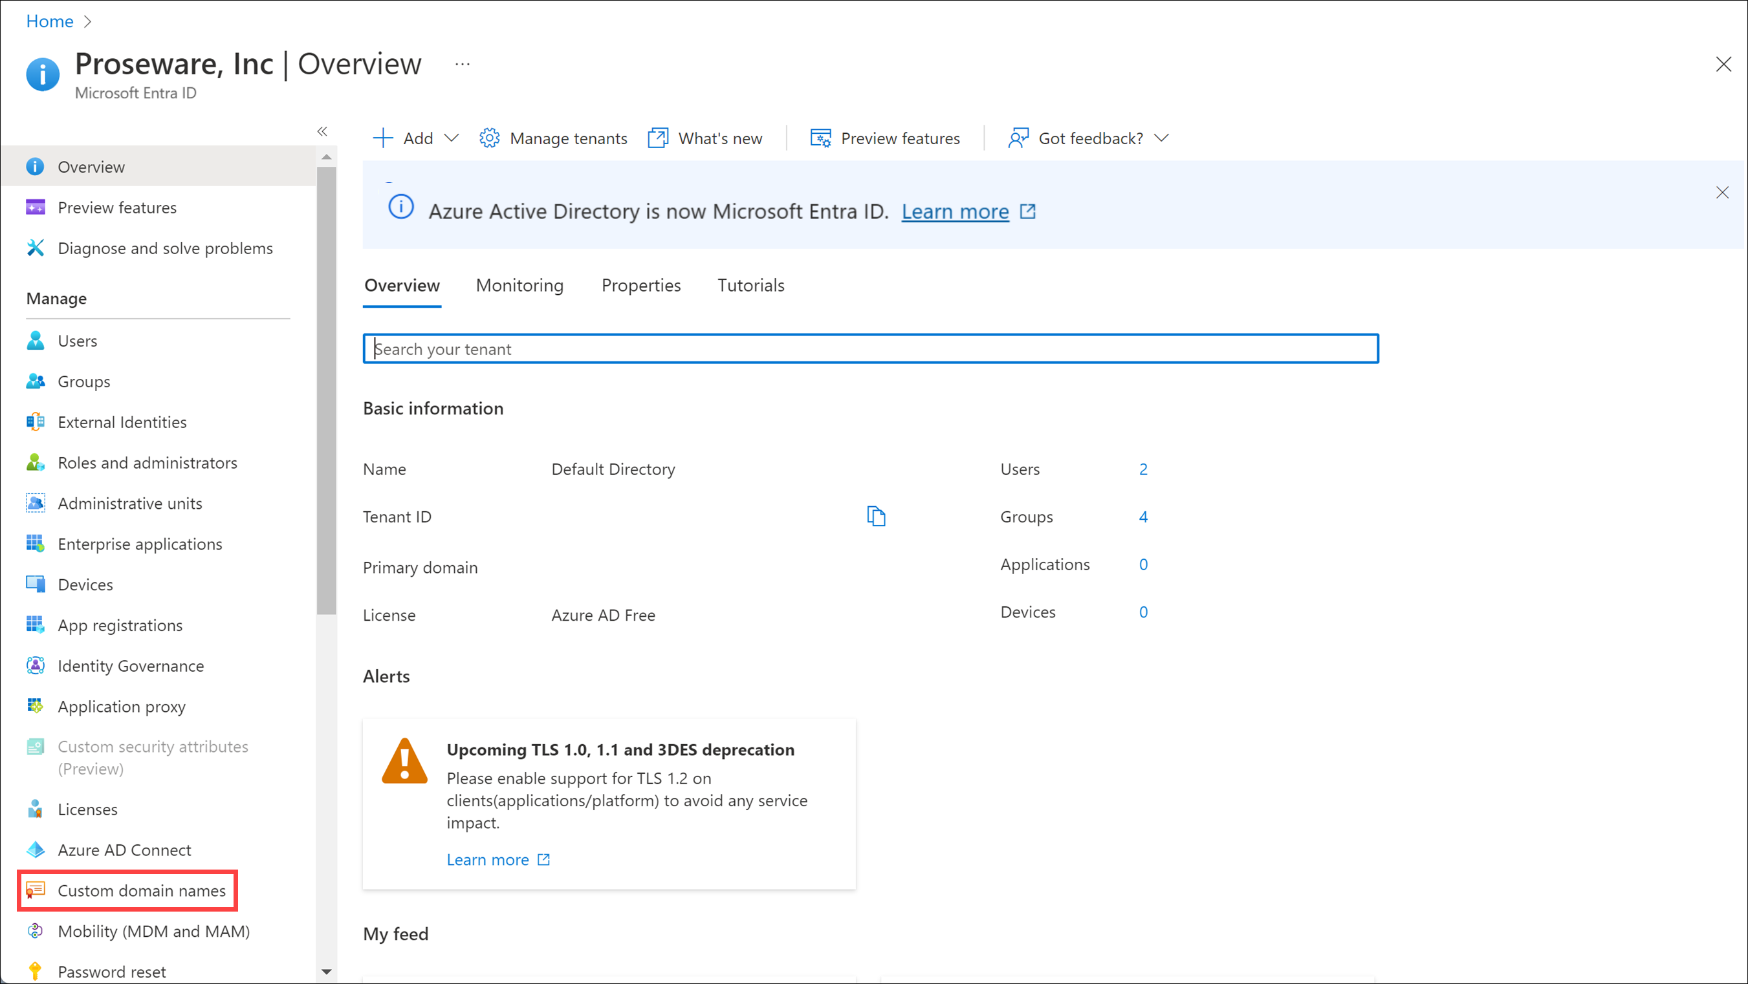Expand the Add dropdown chevron
The height and width of the screenshot is (984, 1748).
click(452, 138)
